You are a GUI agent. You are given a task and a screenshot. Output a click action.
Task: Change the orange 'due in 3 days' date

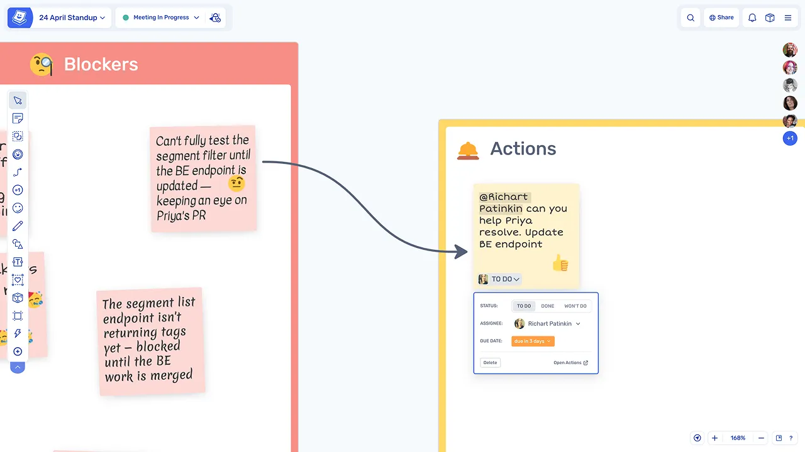(533, 342)
